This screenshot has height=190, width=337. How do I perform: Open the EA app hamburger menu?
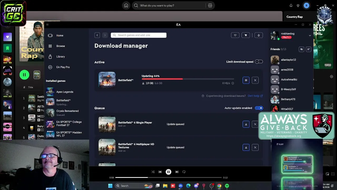tap(47, 25)
